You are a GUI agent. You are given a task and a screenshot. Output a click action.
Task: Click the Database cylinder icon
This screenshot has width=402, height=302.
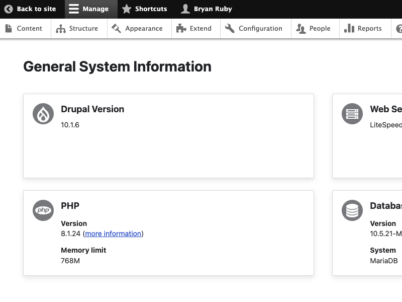tap(352, 210)
